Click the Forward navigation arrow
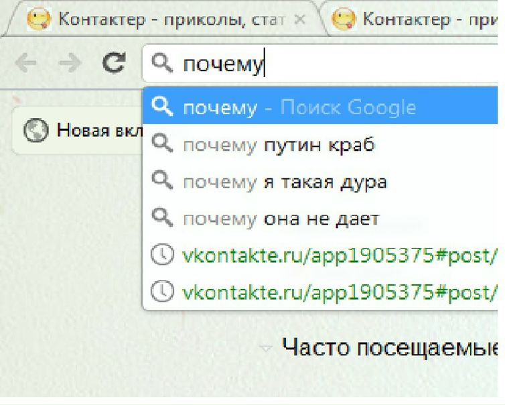The image size is (505, 405). [68, 64]
